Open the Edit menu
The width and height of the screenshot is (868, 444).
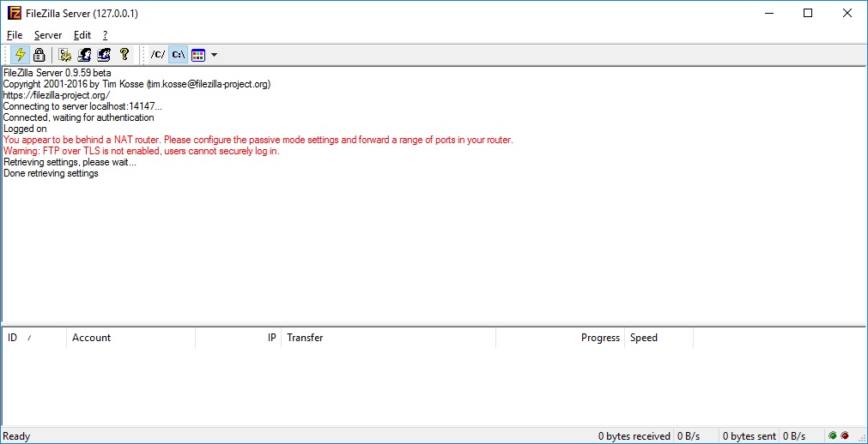(x=82, y=35)
